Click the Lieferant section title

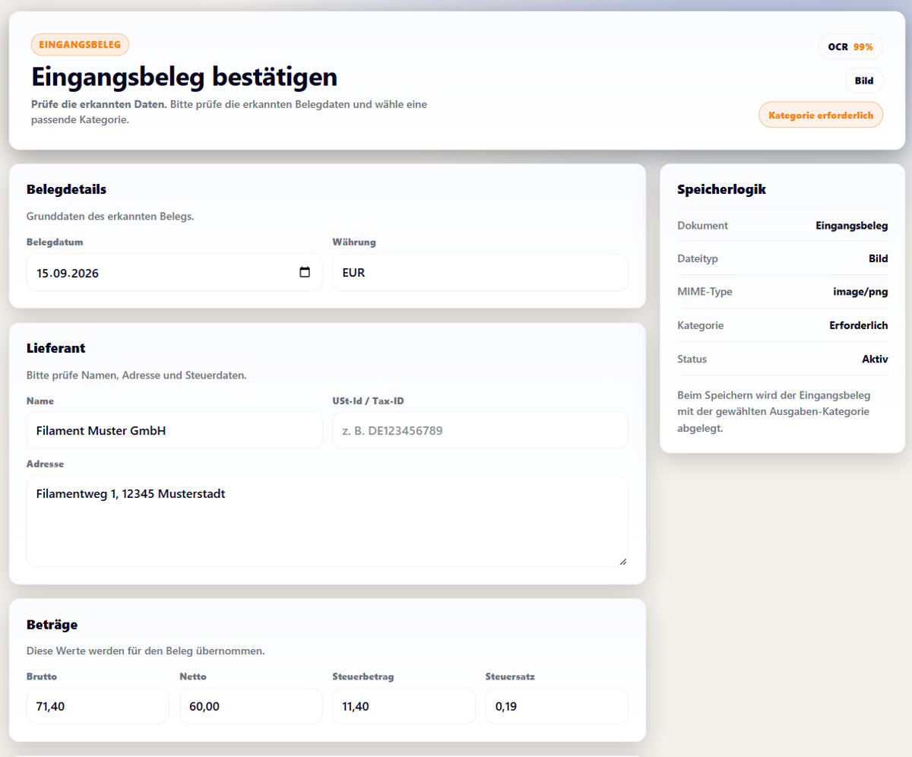[x=55, y=348]
